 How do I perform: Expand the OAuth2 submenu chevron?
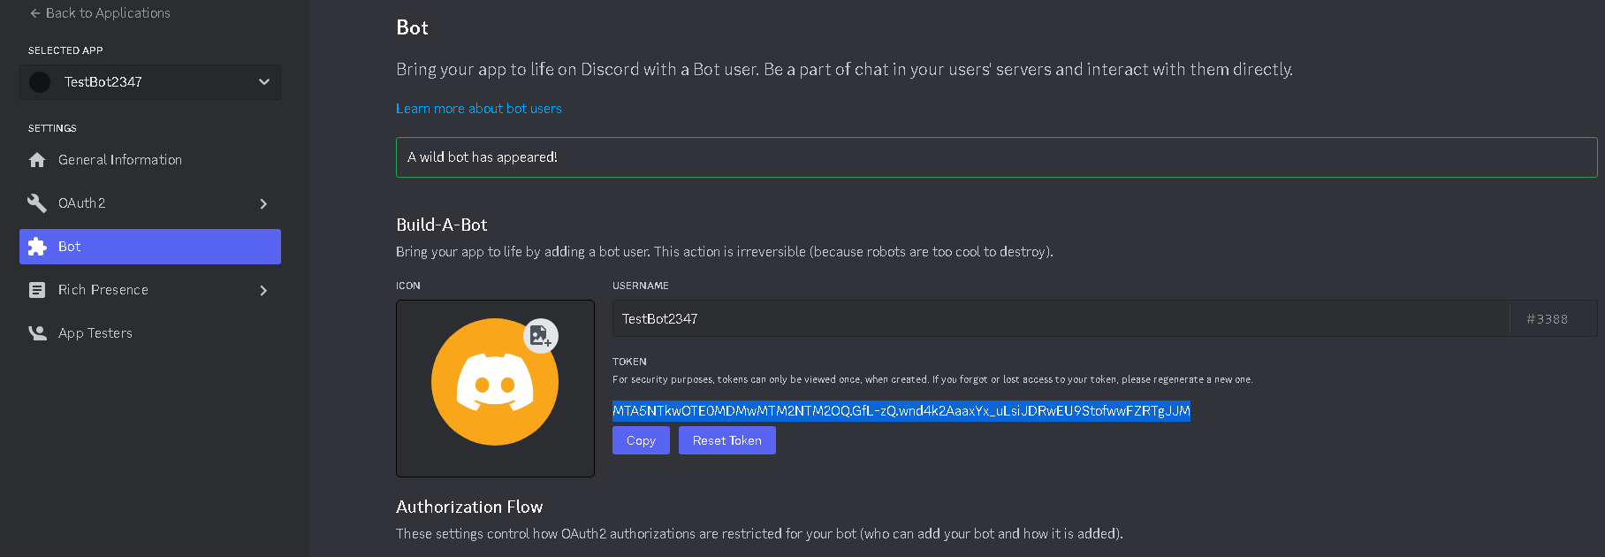click(x=263, y=203)
